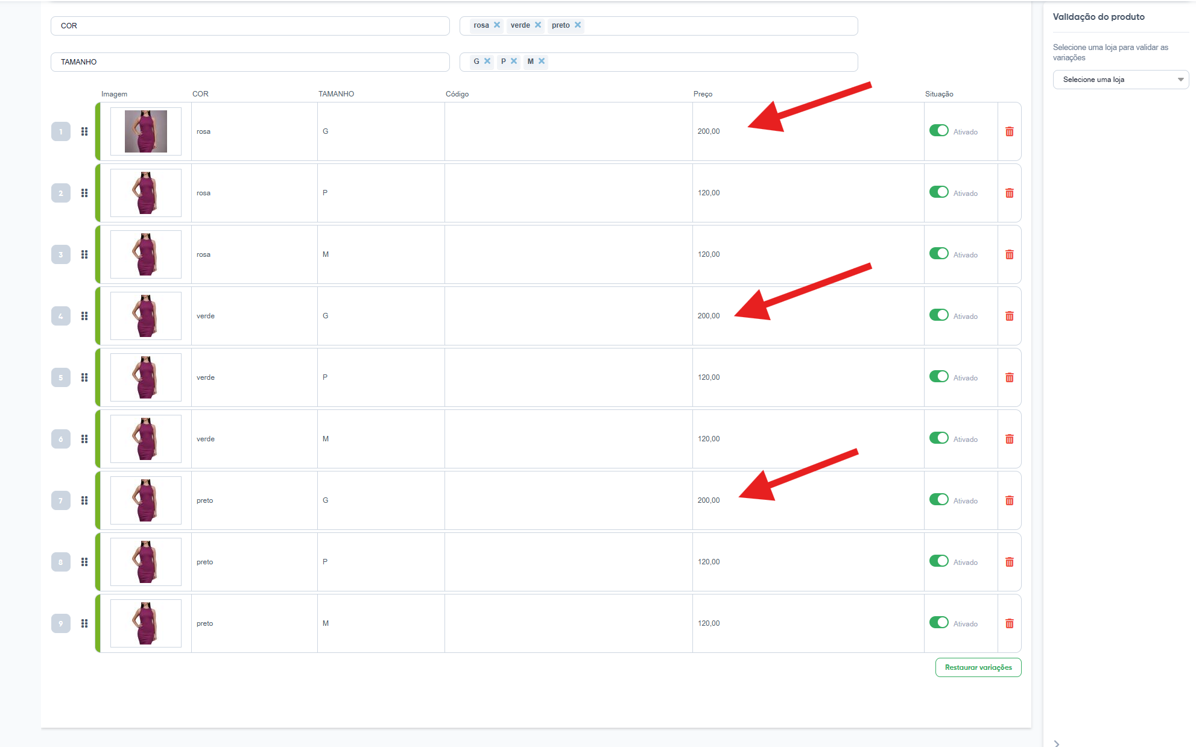This screenshot has width=1196, height=747.
Task: Click drag handle for row 7
Action: (84, 500)
